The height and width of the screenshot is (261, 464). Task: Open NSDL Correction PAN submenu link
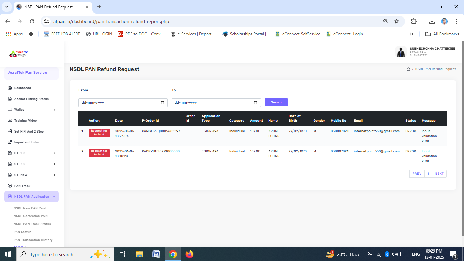tap(31, 216)
